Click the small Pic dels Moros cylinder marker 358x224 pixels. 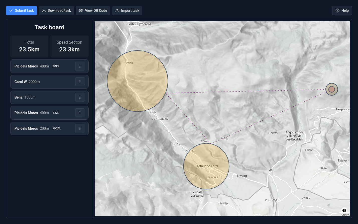point(332,89)
